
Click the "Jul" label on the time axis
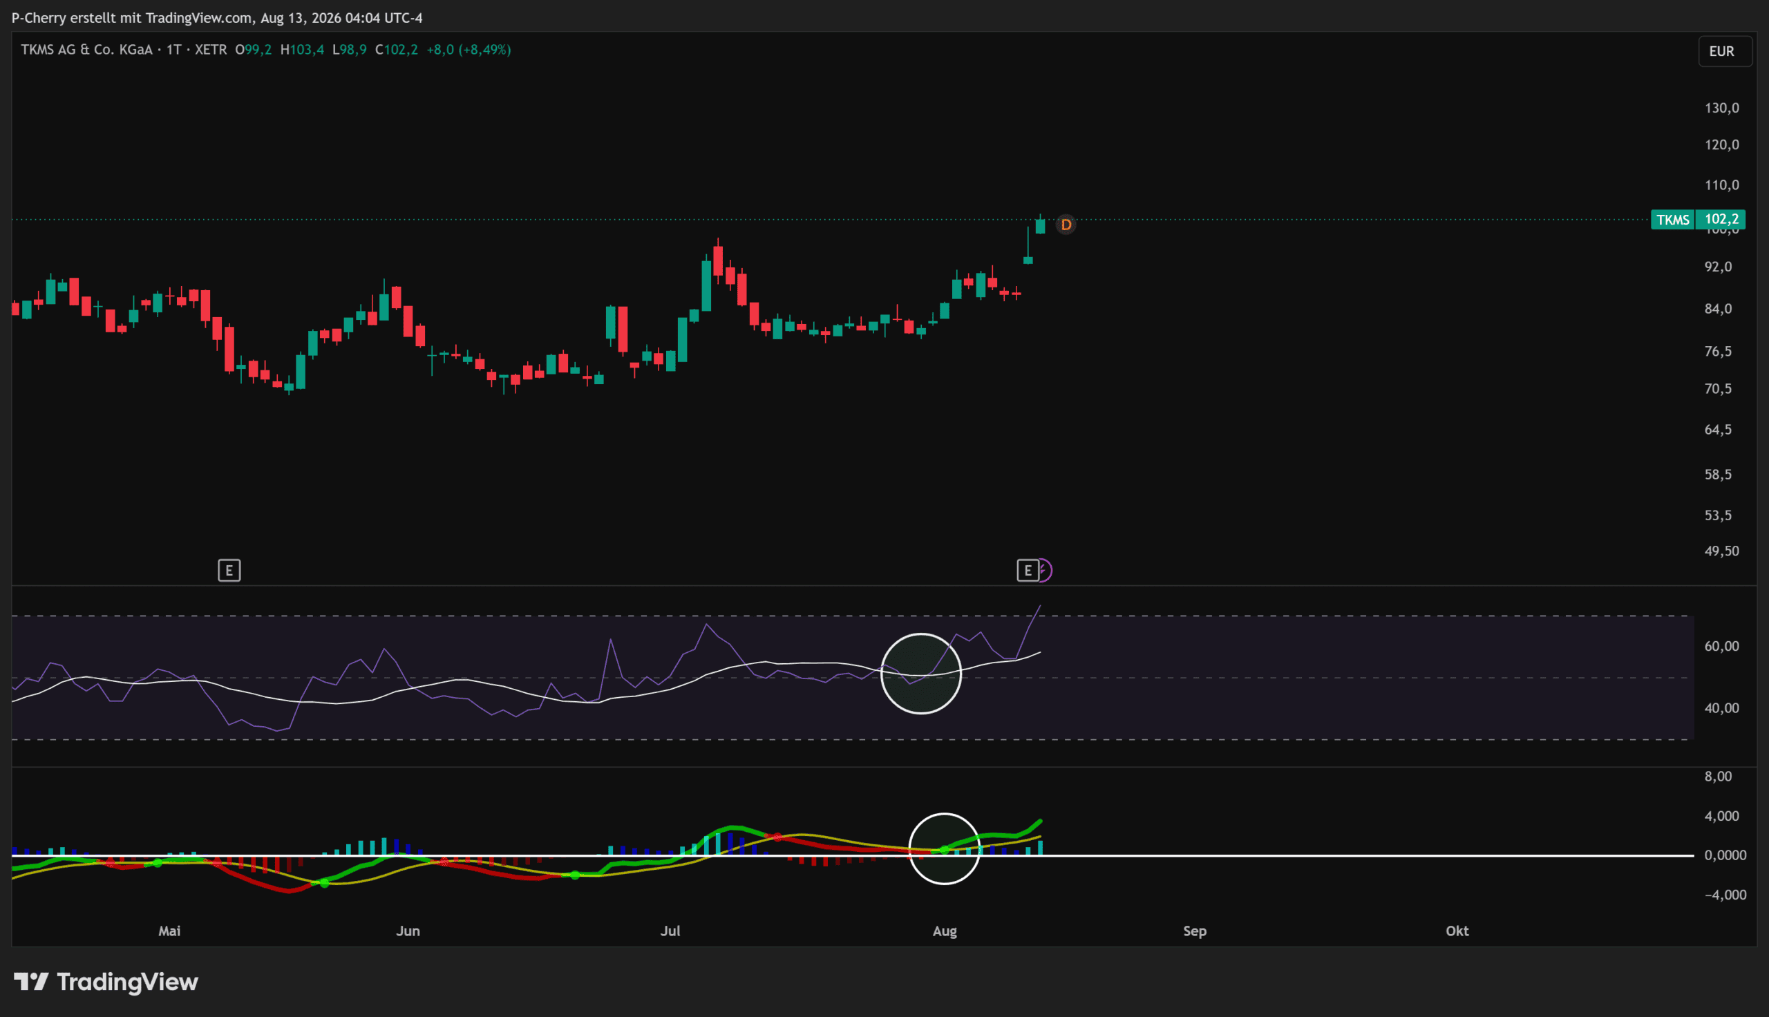[670, 931]
